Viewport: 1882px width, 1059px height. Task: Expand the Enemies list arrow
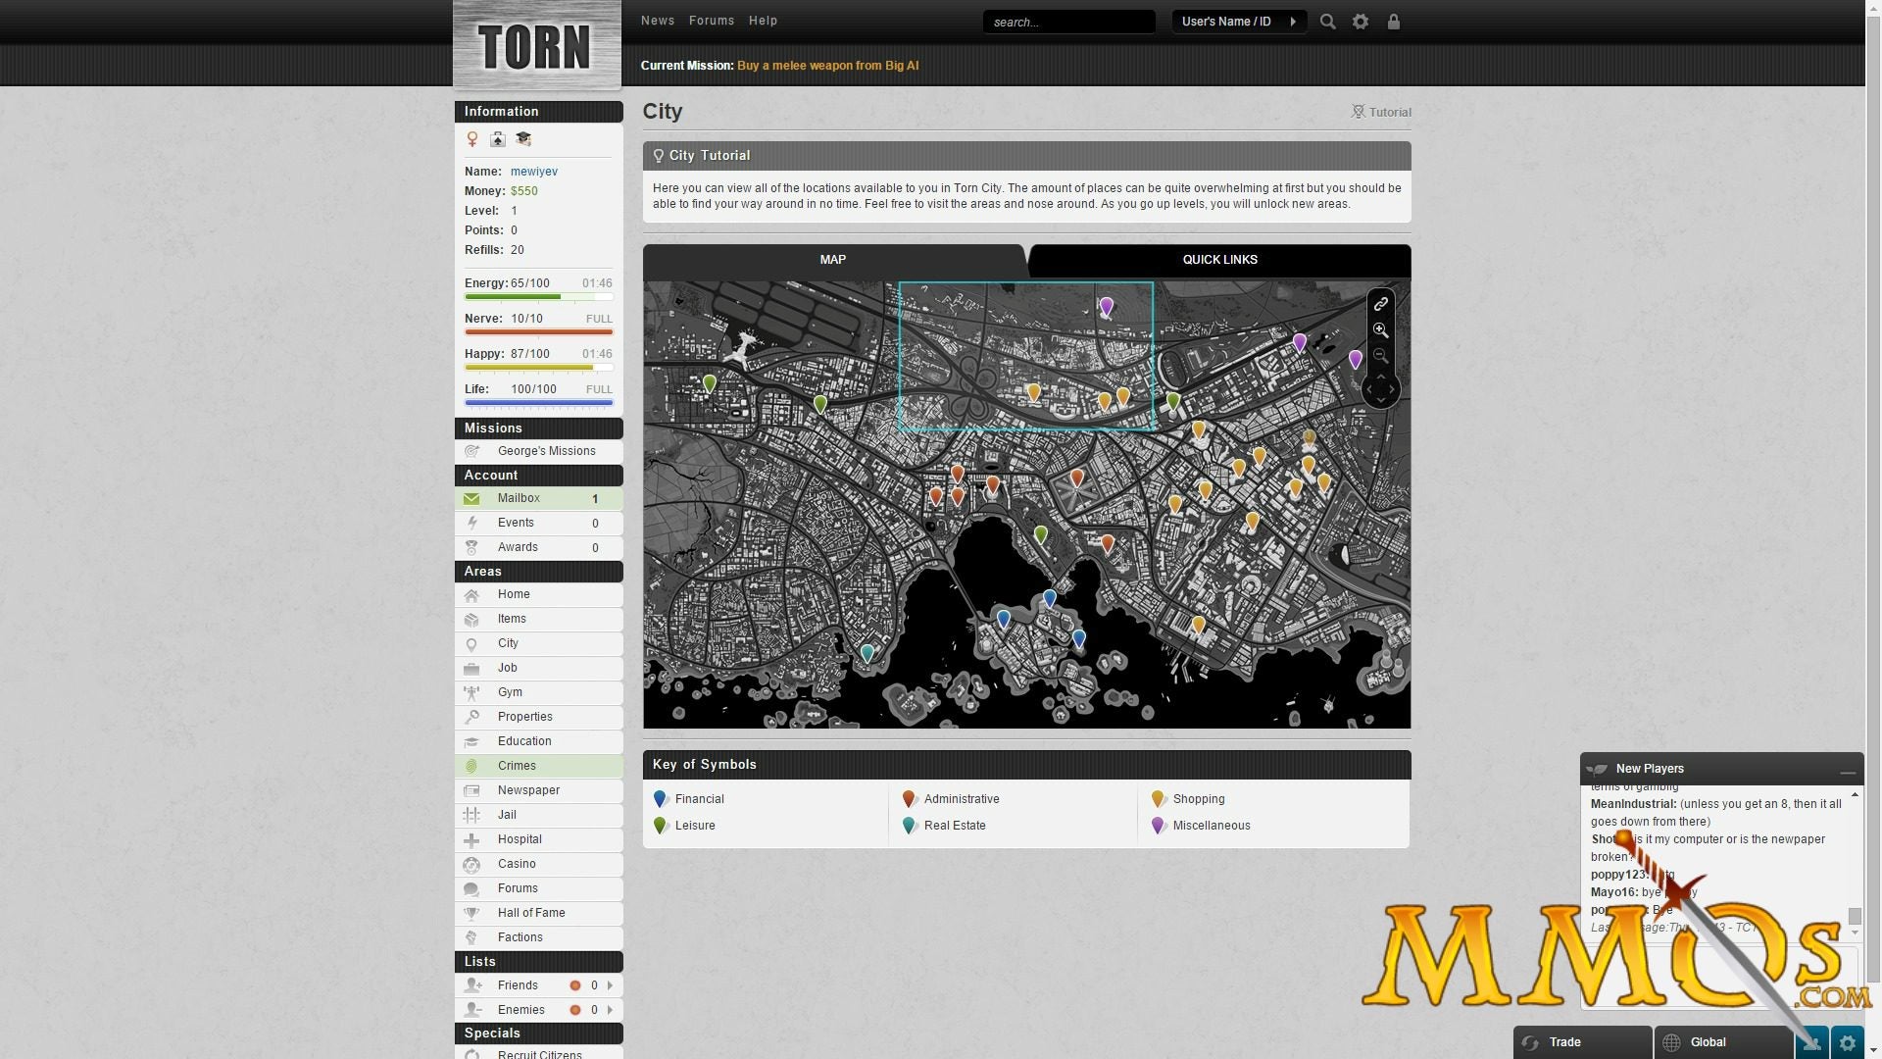click(x=610, y=1010)
